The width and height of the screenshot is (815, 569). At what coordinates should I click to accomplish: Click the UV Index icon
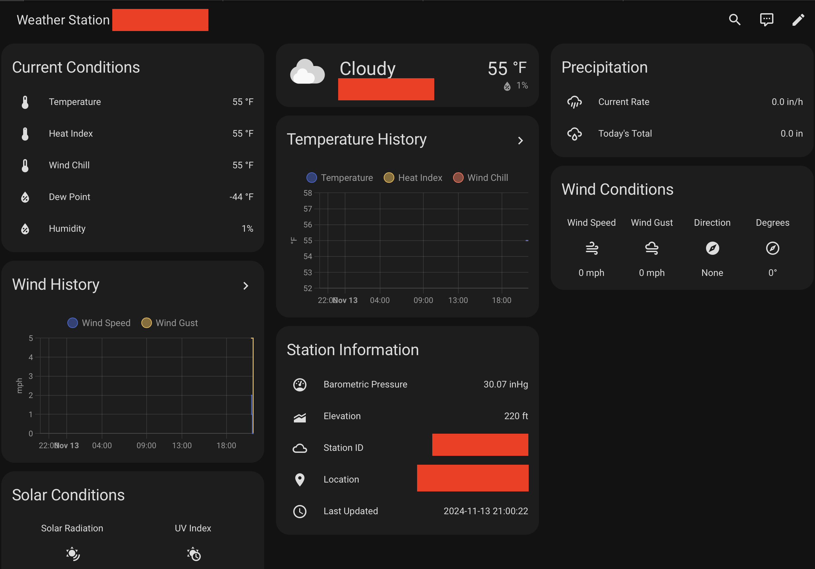click(x=193, y=554)
